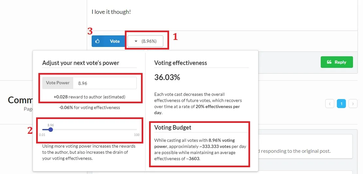Click the Adjust your next vote's power heading
Viewport: 363px width, 174px height.
[x=81, y=63]
